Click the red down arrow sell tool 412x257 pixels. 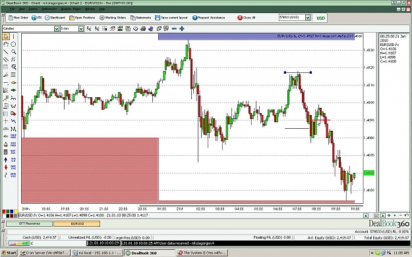[6, 167]
